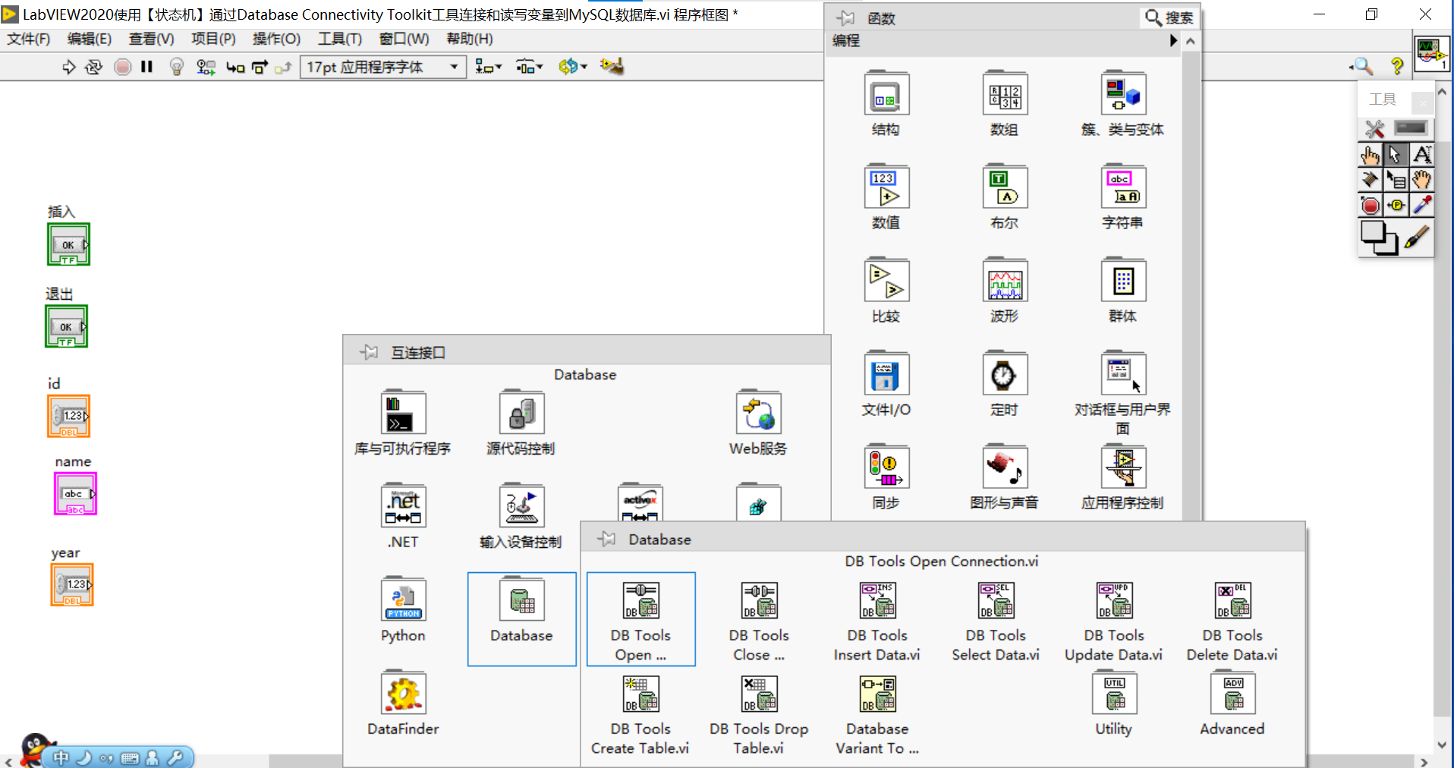Run the VI with the run arrow
Screen dimensions: 1454x768
point(68,67)
